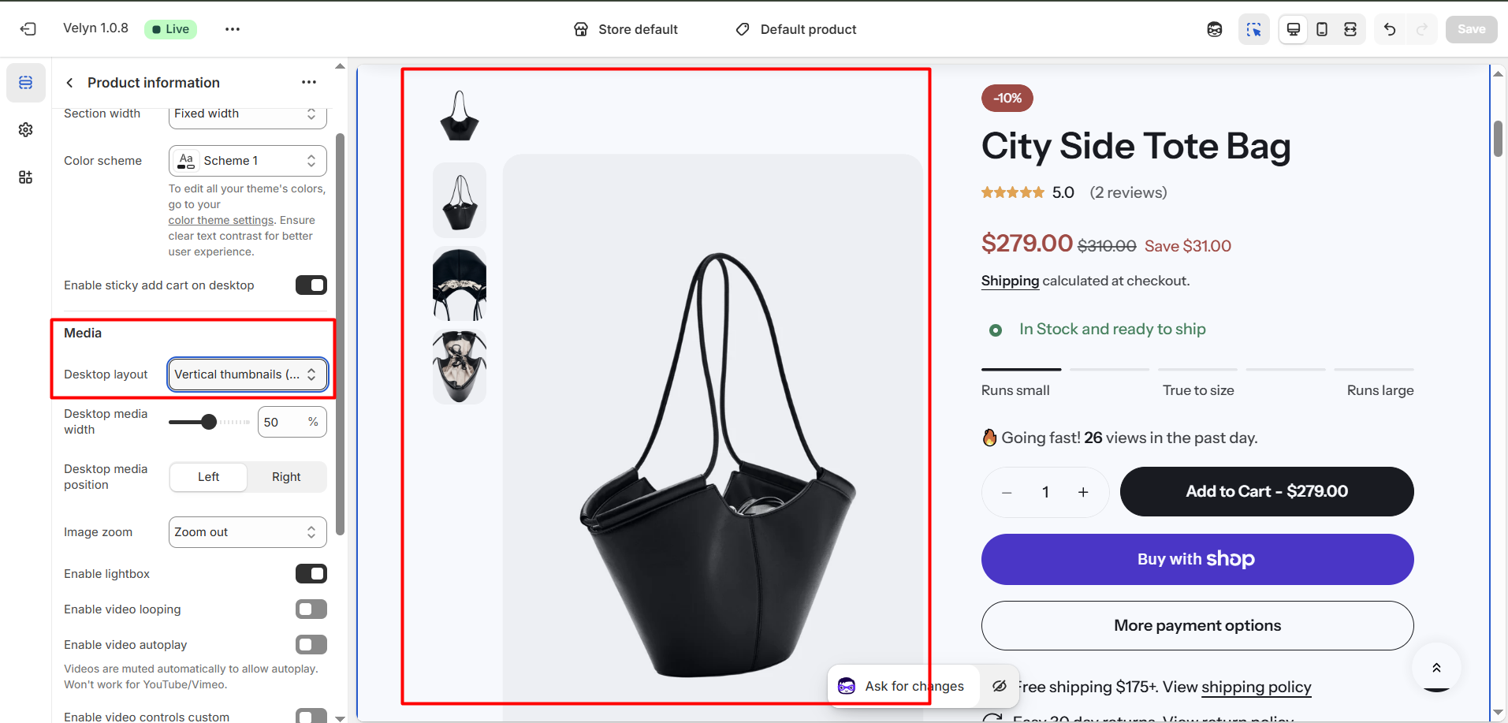Open the Sections panel icon
Image resolution: width=1508 pixels, height=723 pixels.
[x=26, y=83]
